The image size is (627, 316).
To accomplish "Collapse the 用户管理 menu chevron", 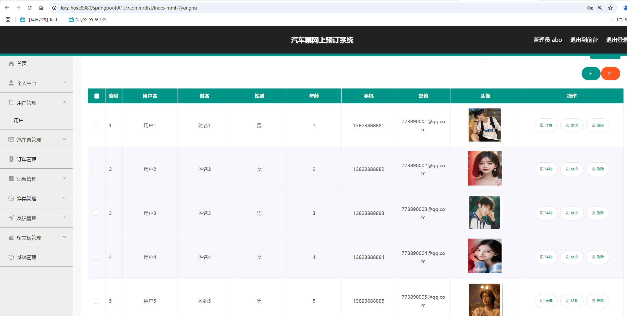I will pos(64,102).
